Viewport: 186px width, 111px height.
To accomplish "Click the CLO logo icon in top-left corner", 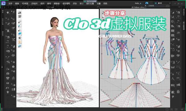I will [3, 3].
